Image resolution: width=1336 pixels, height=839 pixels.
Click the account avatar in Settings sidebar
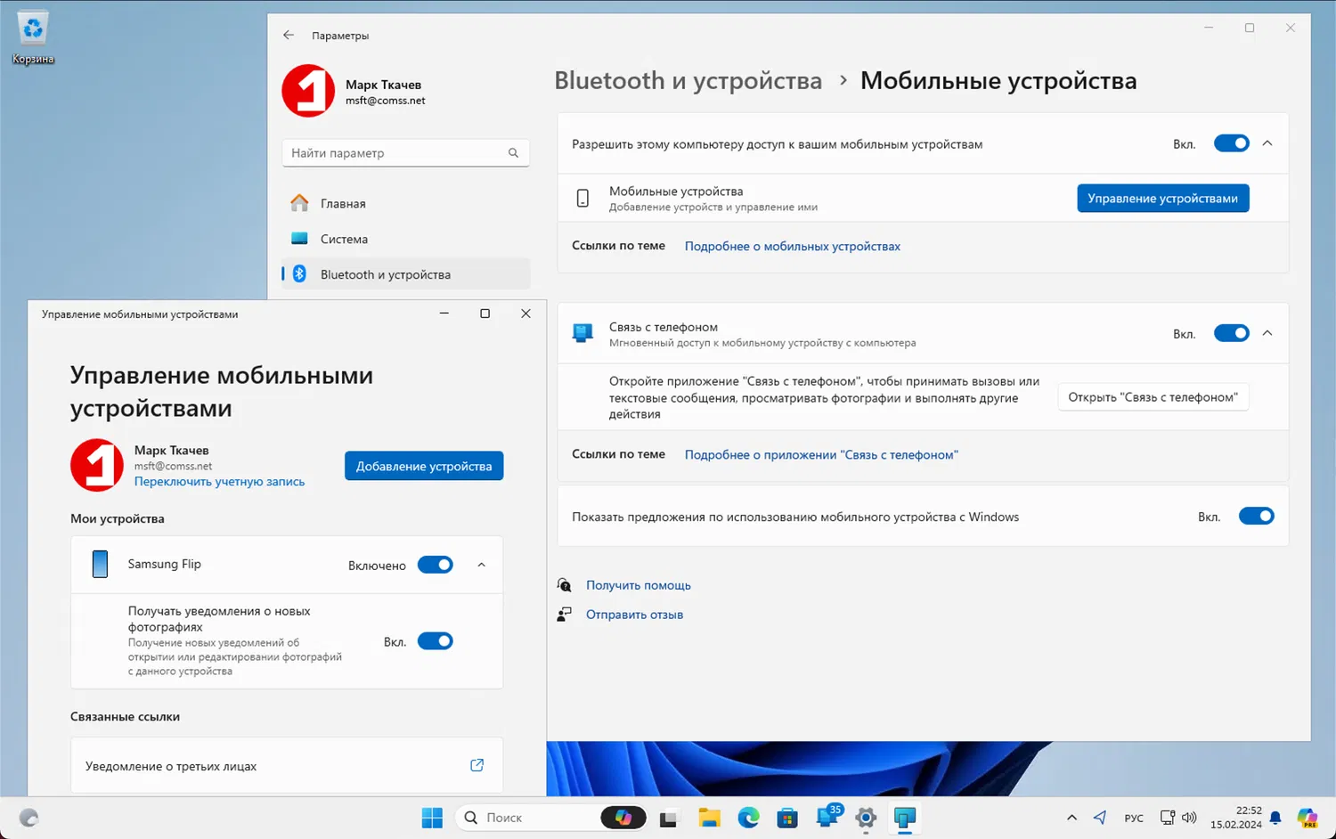tap(308, 91)
